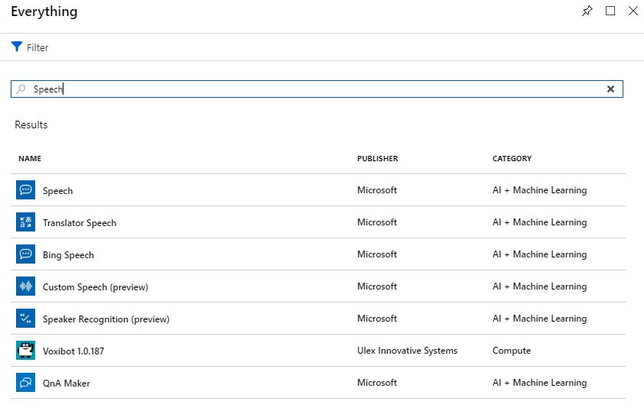Click the Speaker Recognition icon

point(25,319)
